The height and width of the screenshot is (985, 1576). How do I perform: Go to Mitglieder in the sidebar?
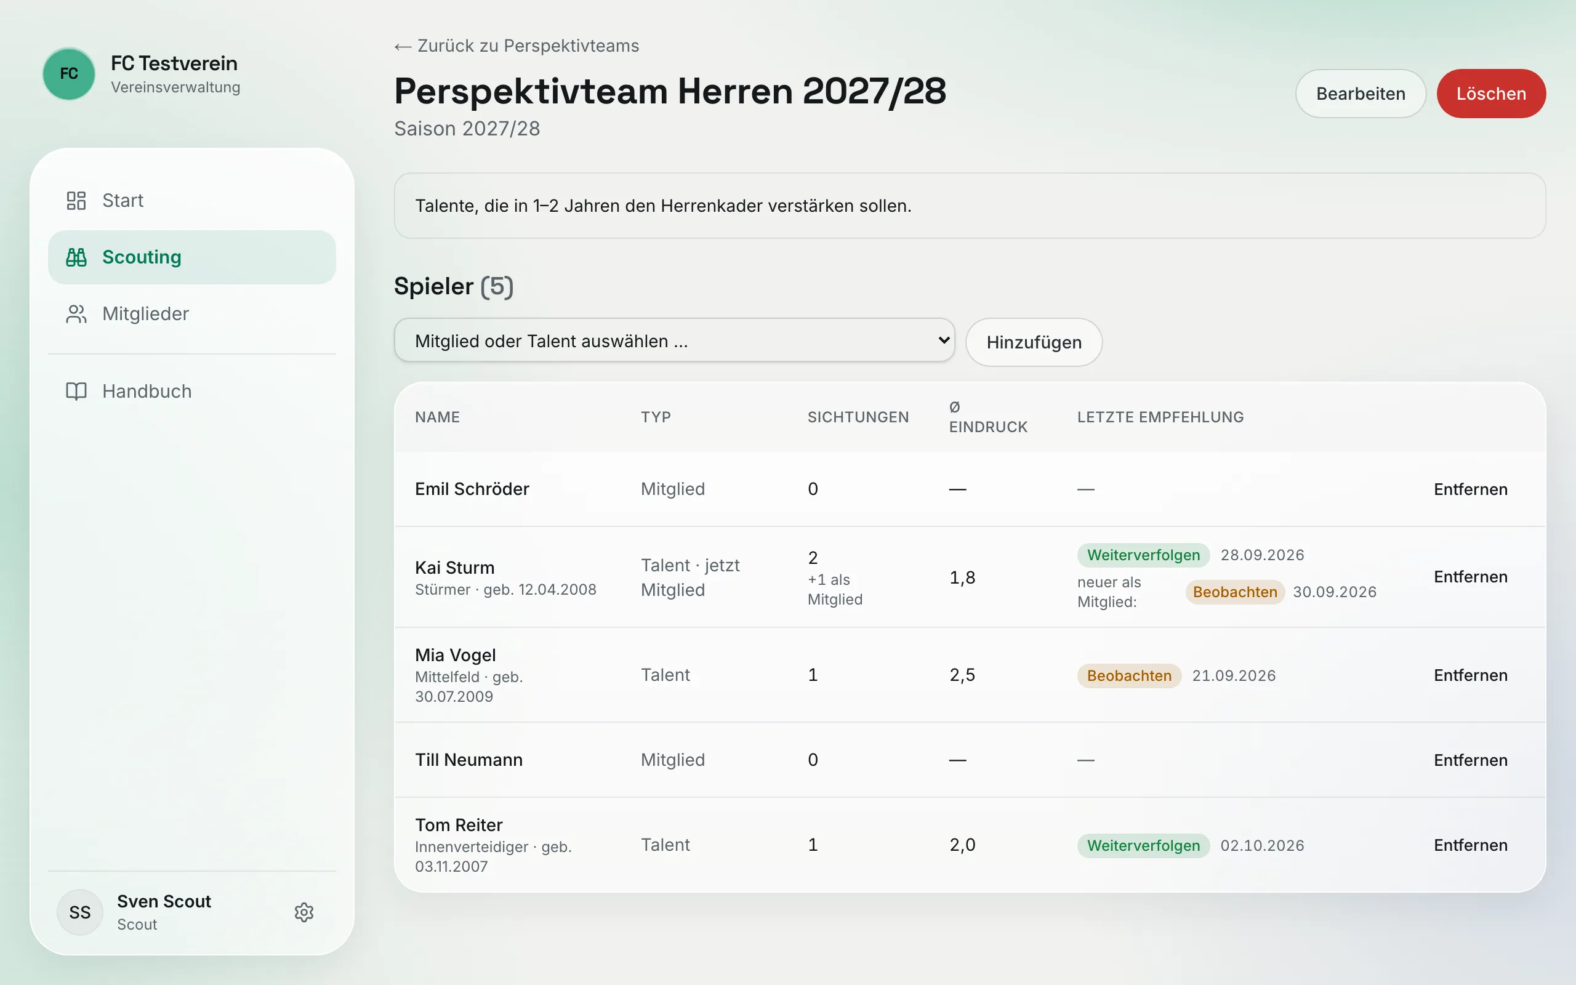tap(192, 314)
